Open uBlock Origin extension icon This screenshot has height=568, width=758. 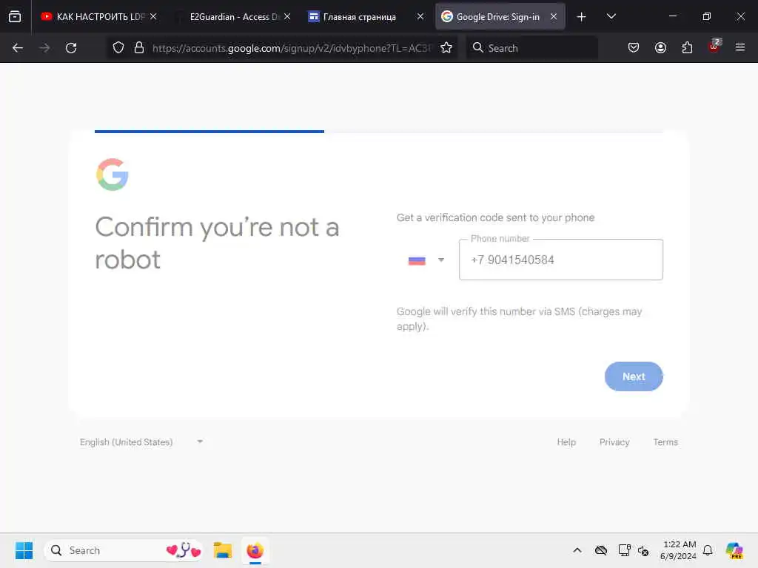click(714, 47)
